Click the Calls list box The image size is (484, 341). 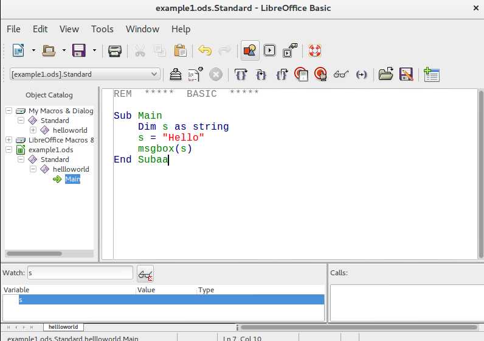[x=407, y=303]
